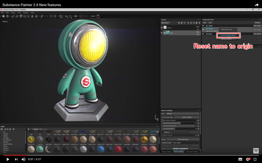
Task: Select the Machinery material thumbnail
Action: click(x=144, y=139)
